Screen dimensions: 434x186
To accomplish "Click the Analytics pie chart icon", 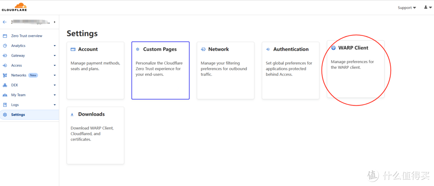I will 5,46.
